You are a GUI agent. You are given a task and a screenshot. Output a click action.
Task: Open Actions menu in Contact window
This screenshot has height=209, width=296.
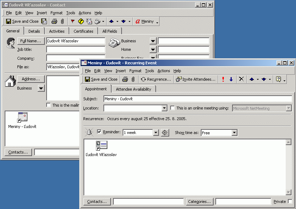click(85, 13)
